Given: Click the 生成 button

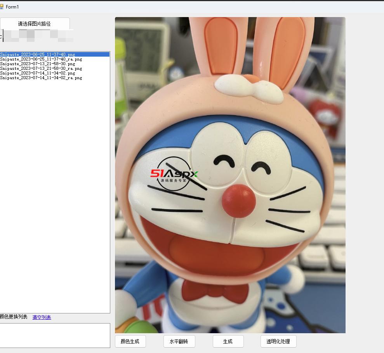Looking at the screenshot, I should click(x=228, y=341).
